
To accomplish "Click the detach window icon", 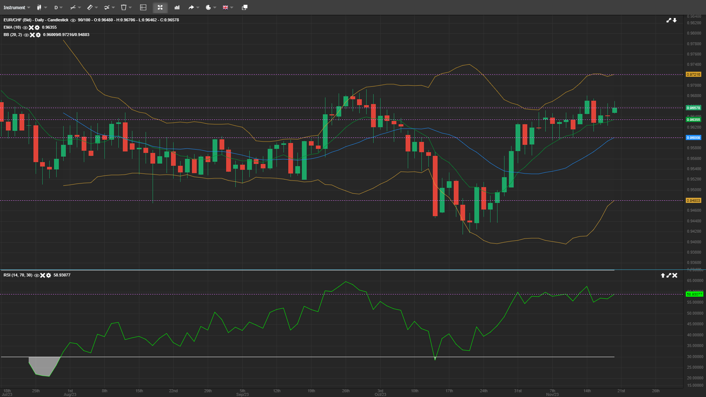I will [x=245, y=7].
